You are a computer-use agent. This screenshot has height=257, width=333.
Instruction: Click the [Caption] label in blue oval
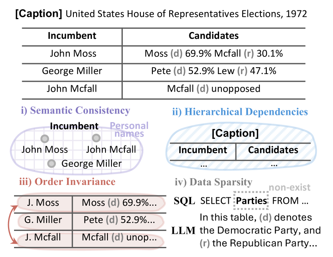236,133
